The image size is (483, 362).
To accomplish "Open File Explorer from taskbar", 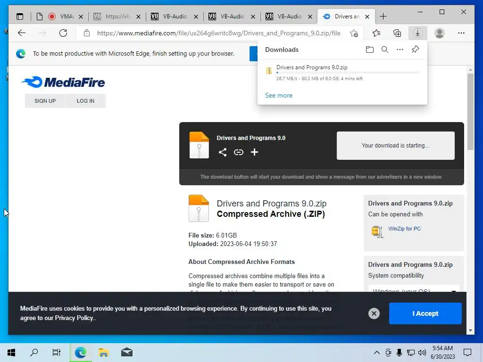I will (103, 353).
